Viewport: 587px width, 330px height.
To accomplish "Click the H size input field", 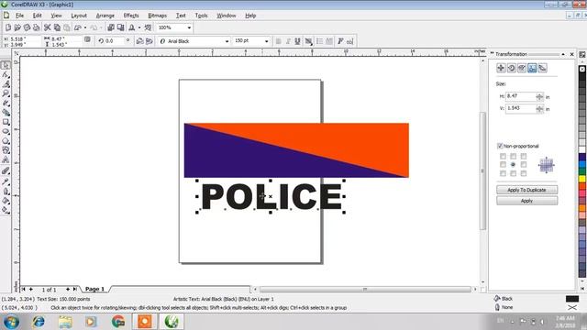I will (x=521, y=96).
